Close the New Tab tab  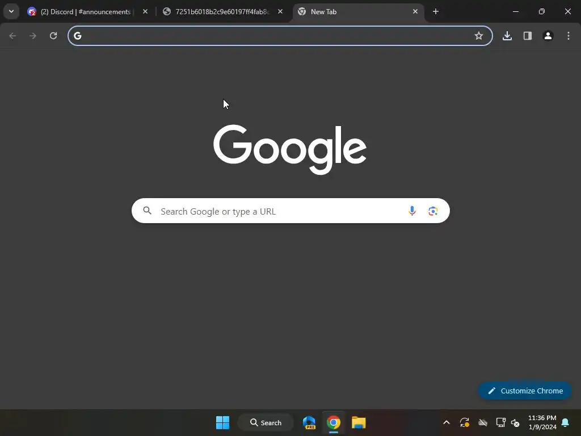tap(415, 11)
